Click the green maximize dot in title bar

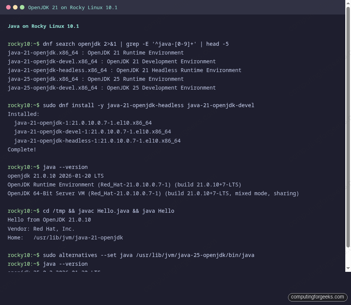point(22,7)
